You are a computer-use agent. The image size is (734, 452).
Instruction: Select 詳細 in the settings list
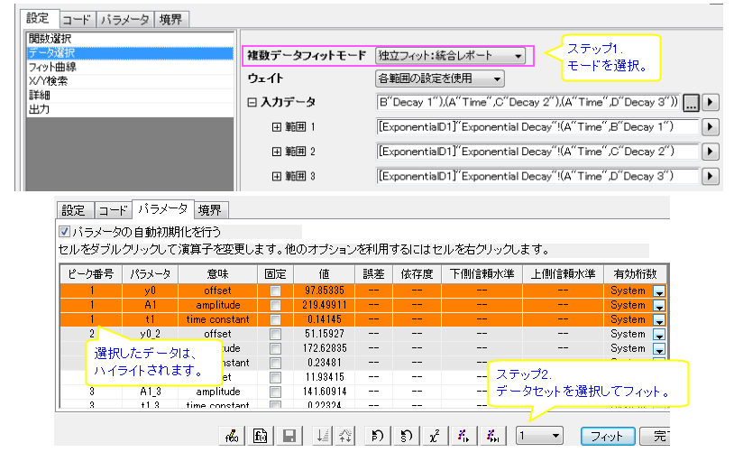click(130, 95)
